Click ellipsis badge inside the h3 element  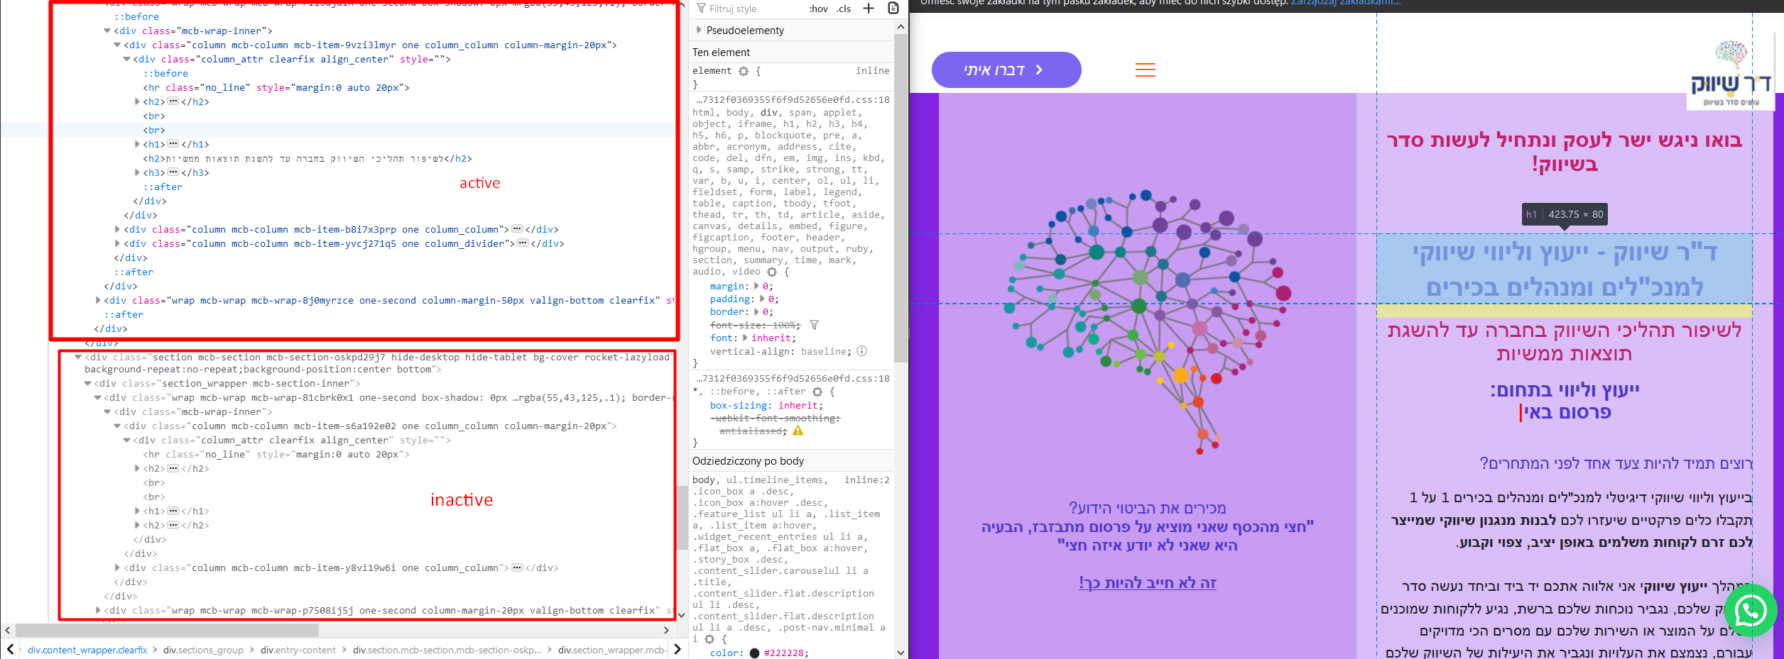point(173,172)
